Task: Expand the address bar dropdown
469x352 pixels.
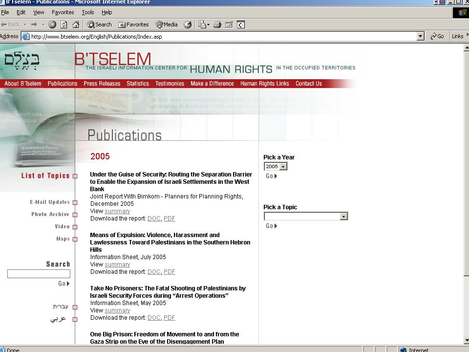Action: pos(420,37)
